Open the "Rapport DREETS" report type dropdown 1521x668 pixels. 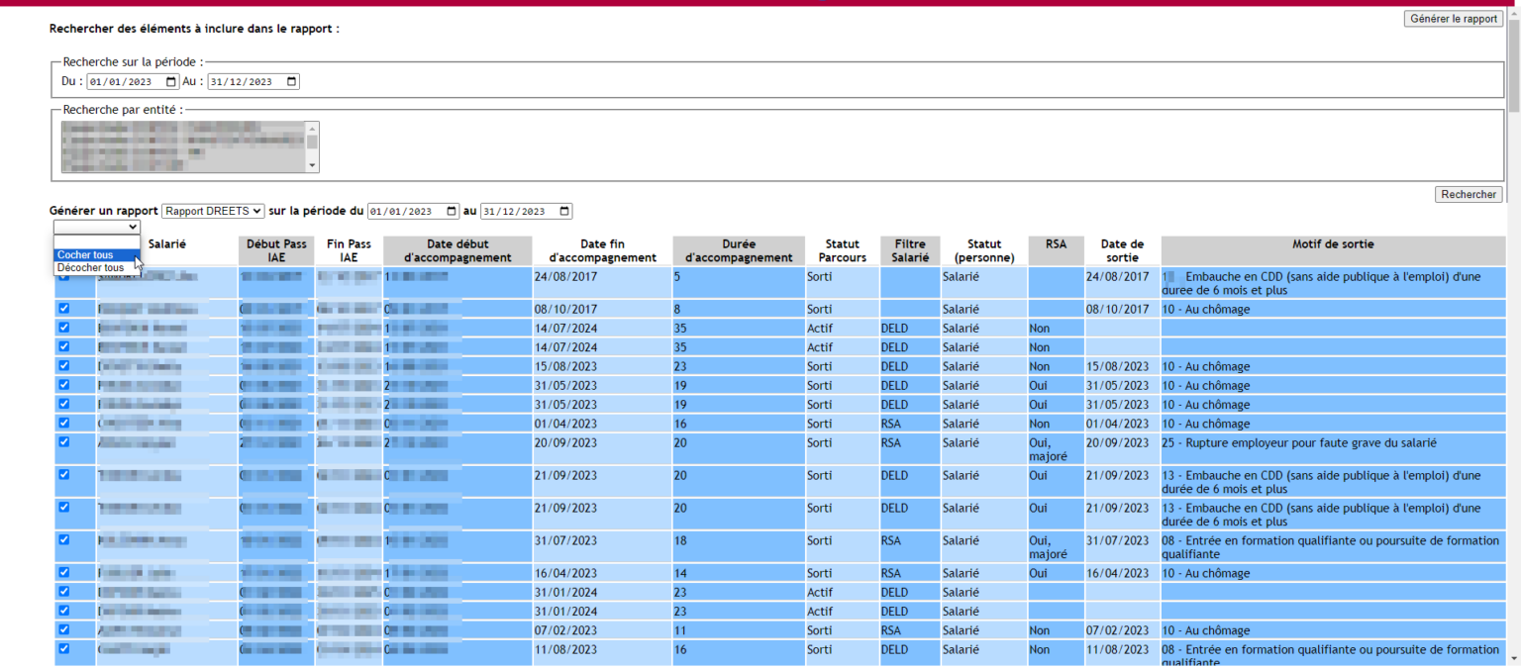[213, 212]
